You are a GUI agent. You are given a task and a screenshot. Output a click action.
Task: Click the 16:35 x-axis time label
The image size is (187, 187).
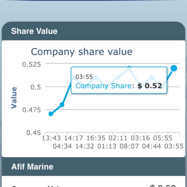click(x=96, y=138)
